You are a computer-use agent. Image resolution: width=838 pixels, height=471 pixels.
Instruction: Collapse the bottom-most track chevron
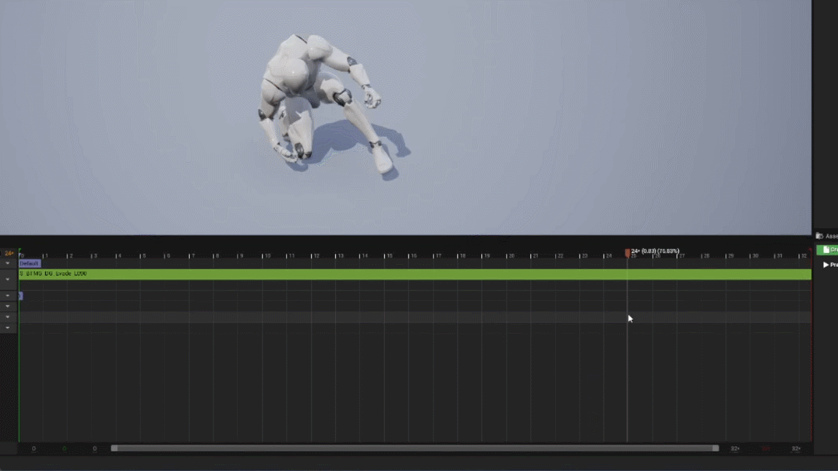8,327
